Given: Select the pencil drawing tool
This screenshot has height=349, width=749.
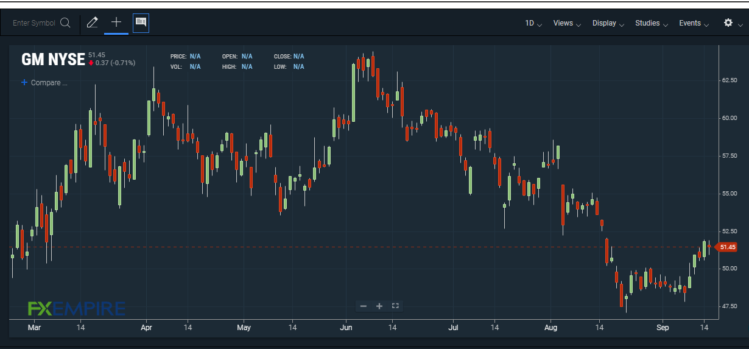Looking at the screenshot, I should 92,23.
